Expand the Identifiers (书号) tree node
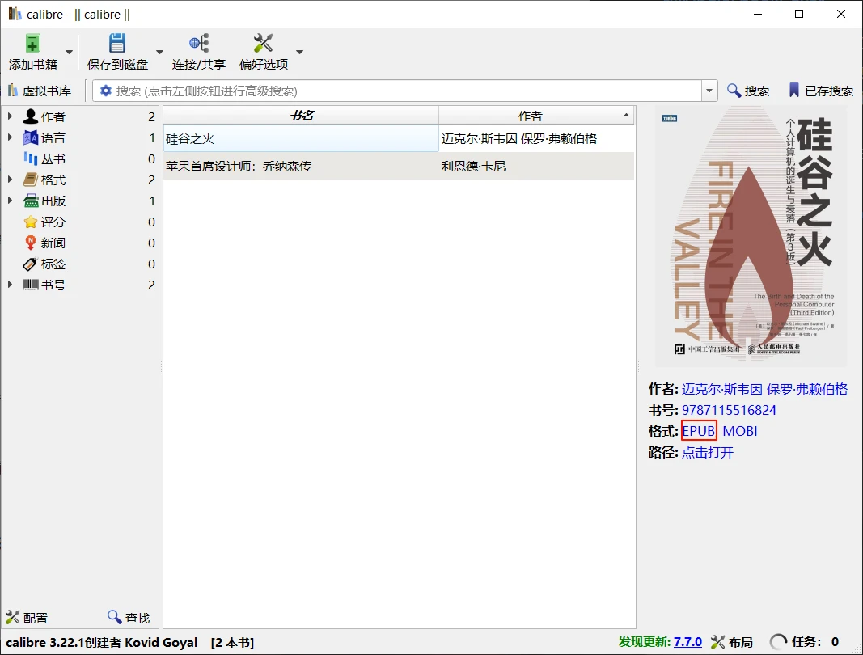The width and height of the screenshot is (863, 655). 10,285
